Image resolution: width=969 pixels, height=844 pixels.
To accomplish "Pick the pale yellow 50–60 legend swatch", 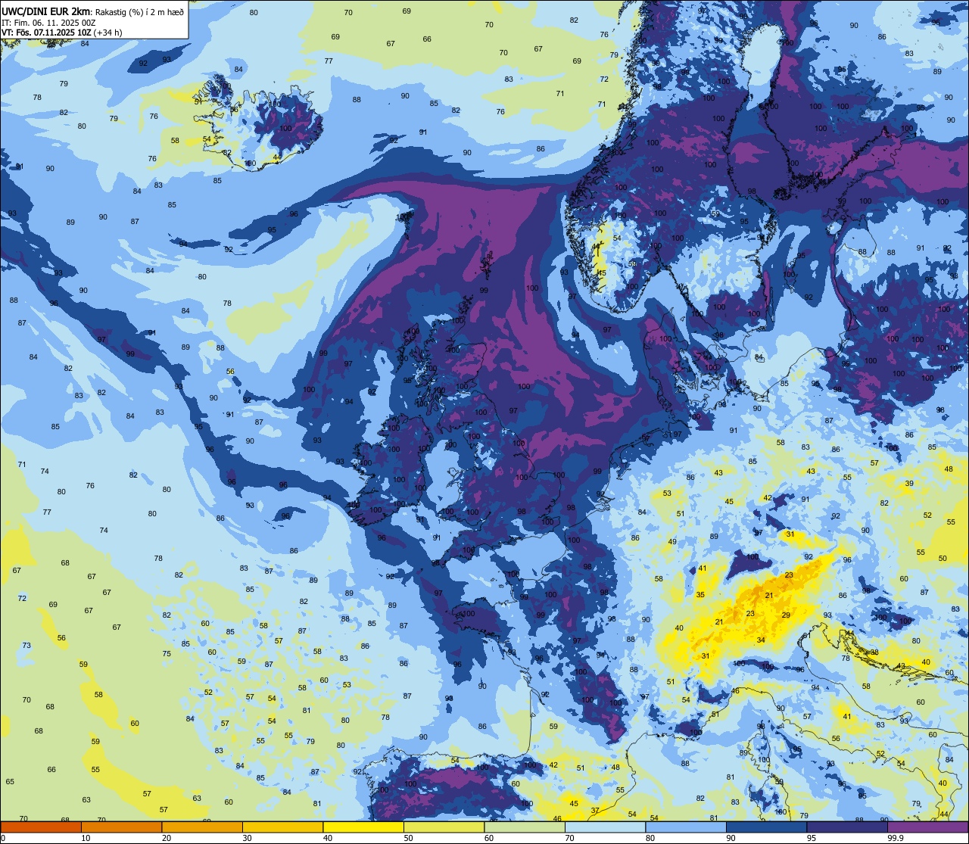I will coord(444,827).
